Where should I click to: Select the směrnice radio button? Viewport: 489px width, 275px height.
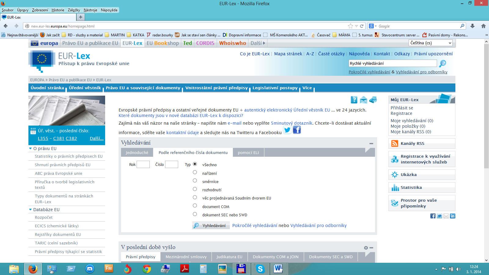point(195,181)
